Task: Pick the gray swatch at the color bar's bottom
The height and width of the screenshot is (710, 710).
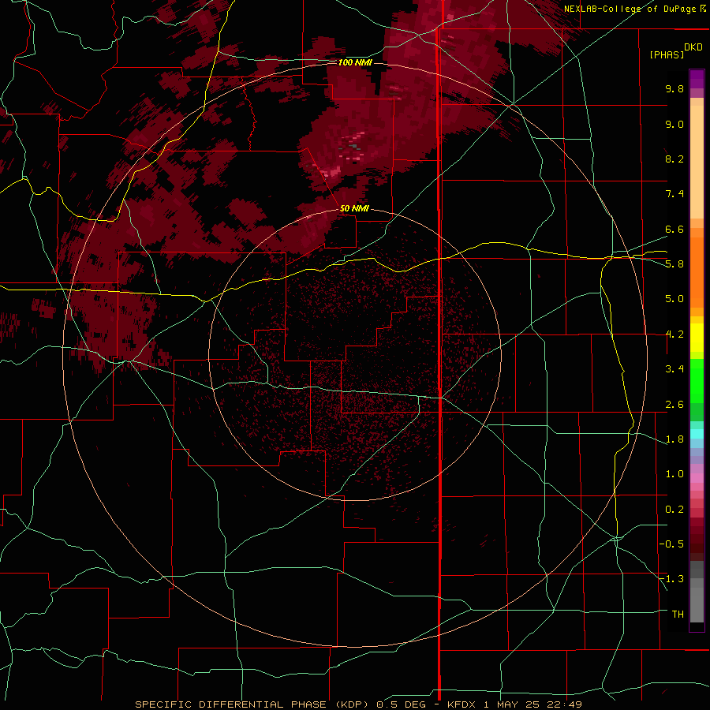Action: pyautogui.click(x=697, y=605)
